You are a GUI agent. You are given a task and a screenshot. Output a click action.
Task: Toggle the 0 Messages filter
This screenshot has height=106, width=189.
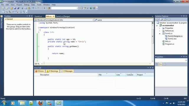[x=67, y=71]
